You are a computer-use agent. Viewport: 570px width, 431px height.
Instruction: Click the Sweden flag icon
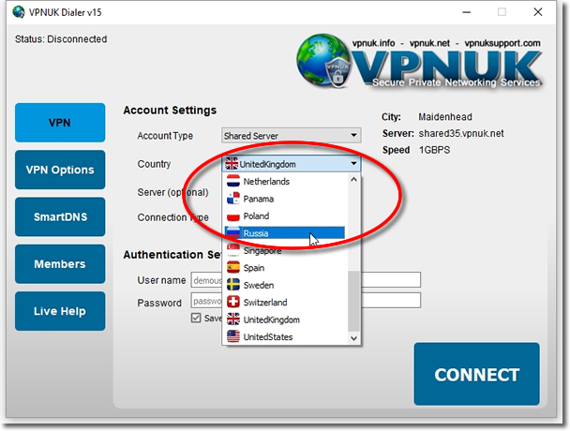tap(233, 285)
